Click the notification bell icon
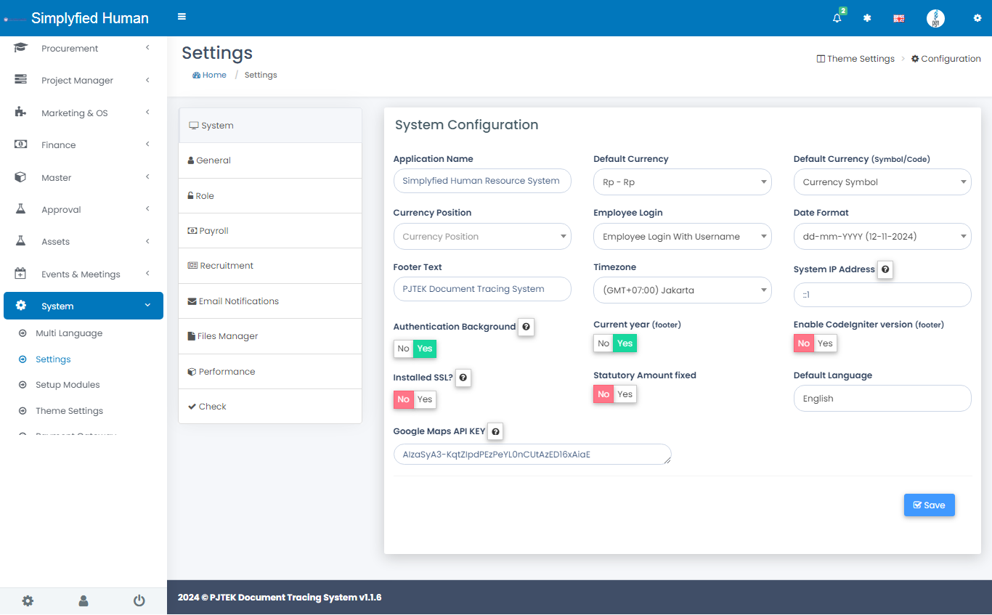Viewport: 992px width, 615px height. [x=837, y=18]
